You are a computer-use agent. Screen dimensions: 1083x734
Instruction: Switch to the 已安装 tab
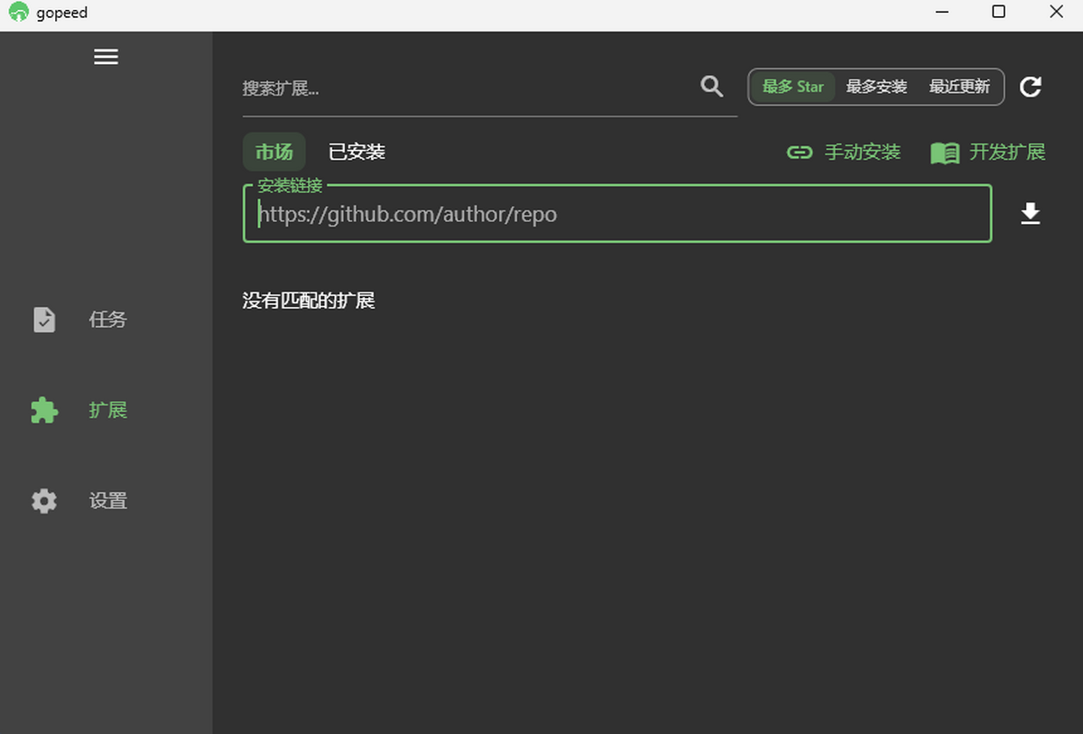[x=356, y=153]
